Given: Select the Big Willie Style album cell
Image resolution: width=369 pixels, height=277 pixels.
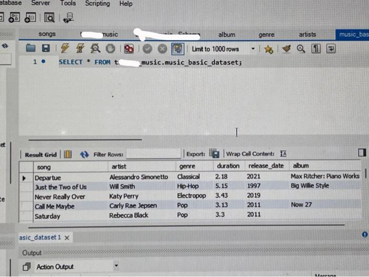Looking at the screenshot, I should [325, 186].
